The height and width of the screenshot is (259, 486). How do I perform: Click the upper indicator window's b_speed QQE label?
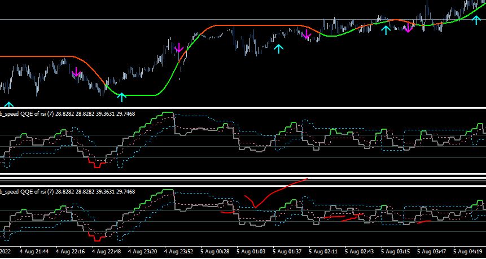tap(68, 114)
